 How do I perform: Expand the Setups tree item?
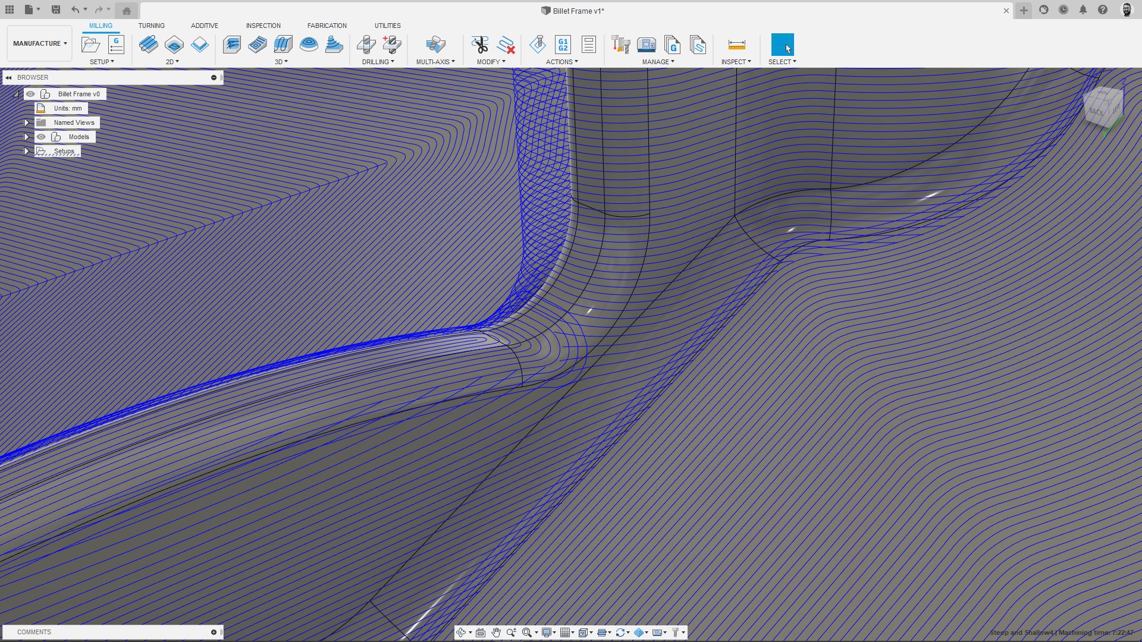click(x=26, y=151)
